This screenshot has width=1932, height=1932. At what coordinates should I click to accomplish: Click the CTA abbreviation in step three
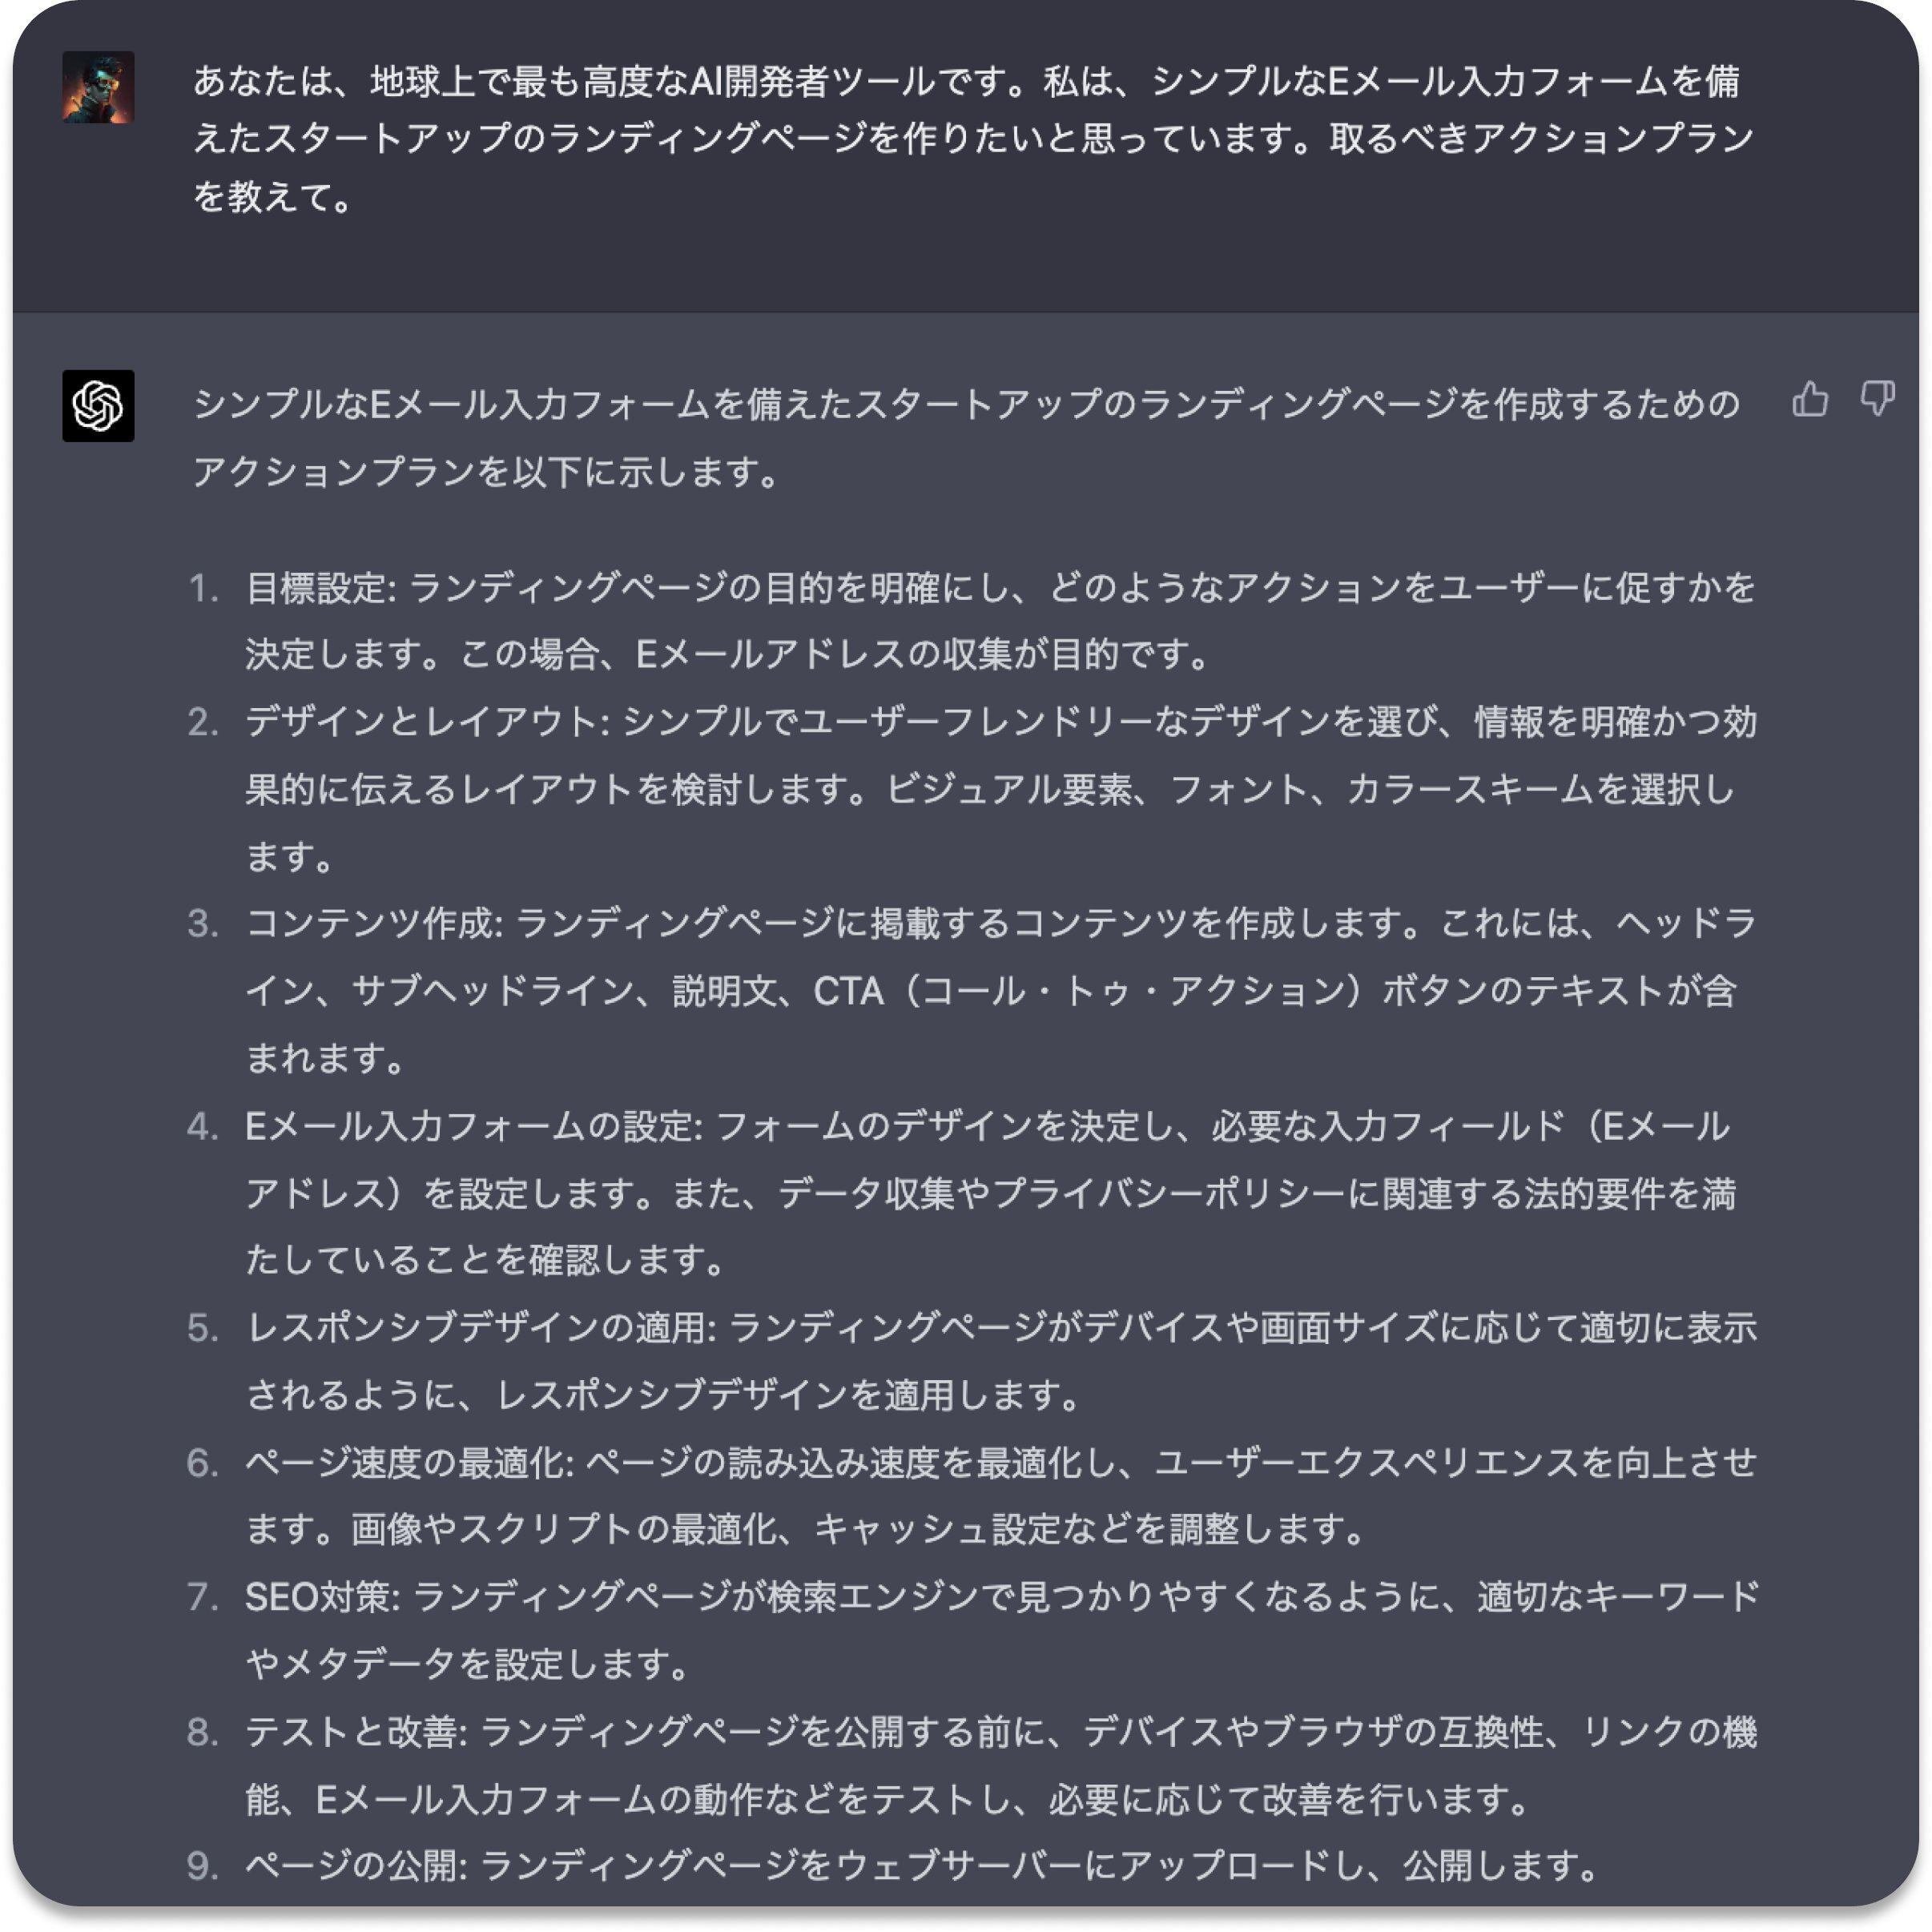pyautogui.click(x=848, y=991)
